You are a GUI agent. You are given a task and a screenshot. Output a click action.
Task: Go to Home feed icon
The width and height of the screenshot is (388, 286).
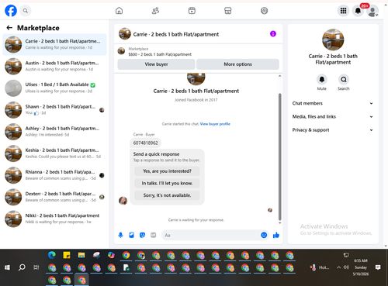coord(119,11)
